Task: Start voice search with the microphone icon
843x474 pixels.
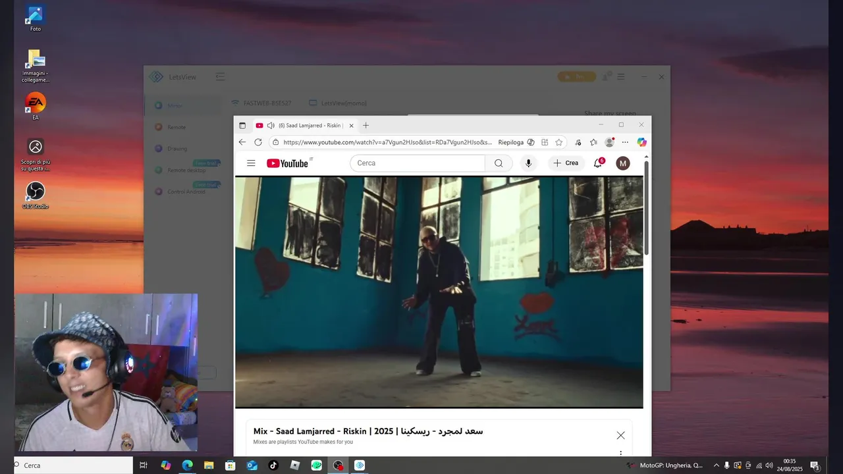Action: point(528,163)
